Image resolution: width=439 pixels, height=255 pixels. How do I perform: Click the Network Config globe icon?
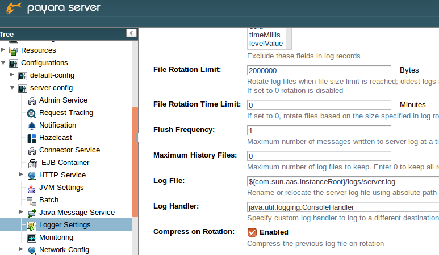[x=32, y=250]
